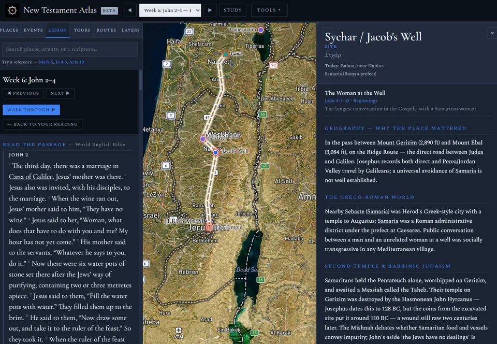Click the 'READ THE PASSAGE' heading
497x344 pixels.
35,145
